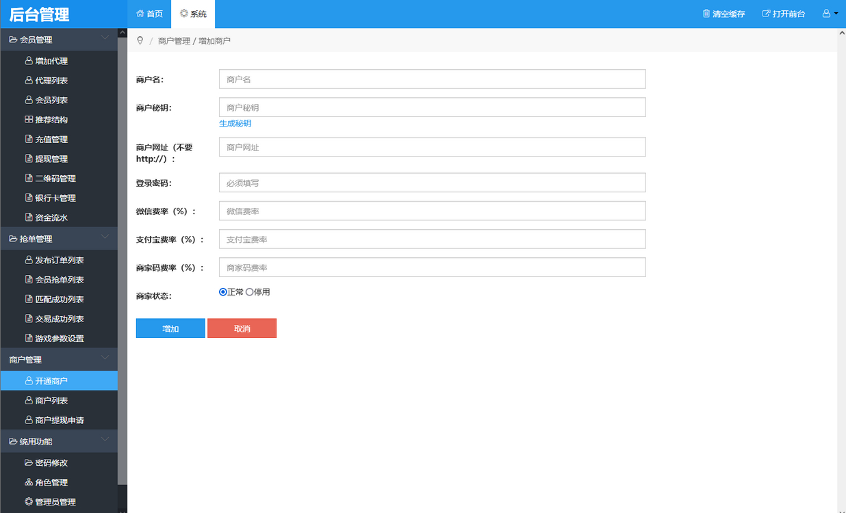Click the 商户名 input field
The width and height of the screenshot is (846, 513).
[x=432, y=79]
